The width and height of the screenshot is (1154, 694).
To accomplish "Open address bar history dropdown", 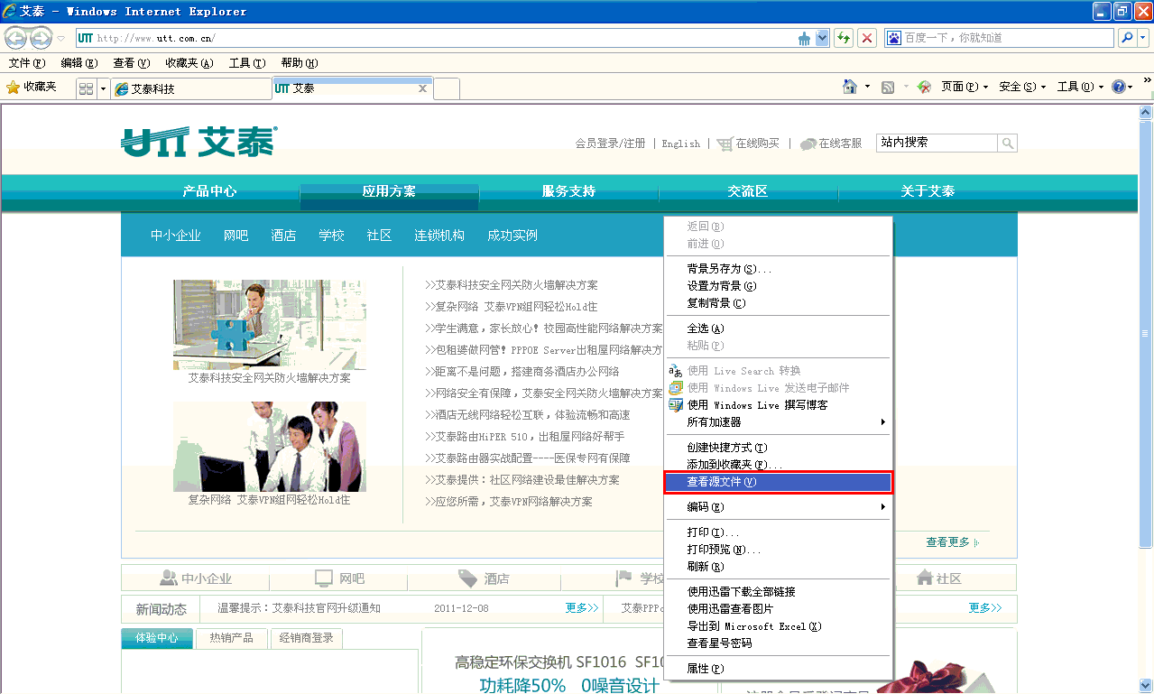I will (822, 38).
